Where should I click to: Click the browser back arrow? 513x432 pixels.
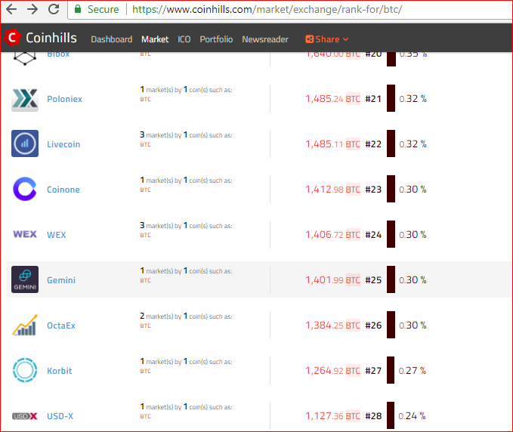[x=11, y=9]
